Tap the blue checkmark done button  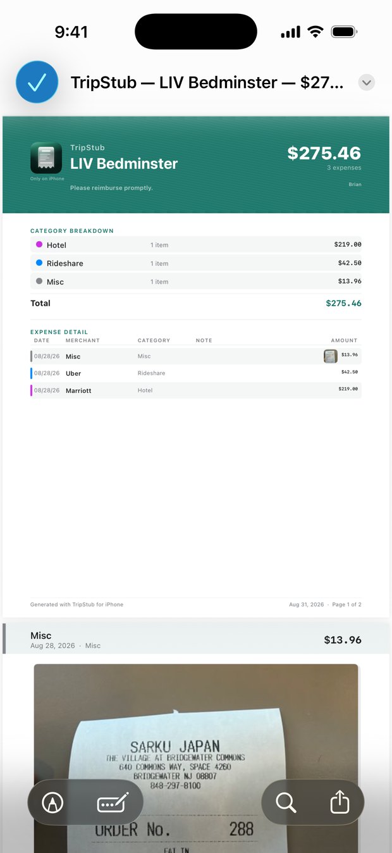click(37, 82)
